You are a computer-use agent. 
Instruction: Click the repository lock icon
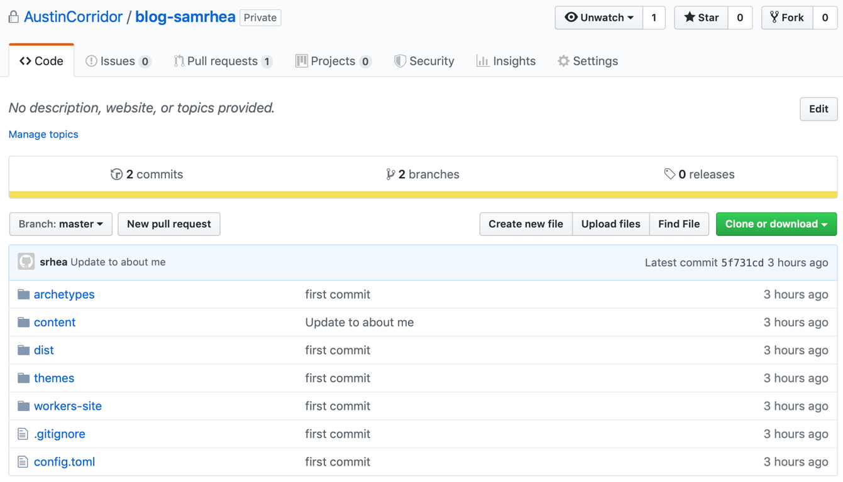point(13,17)
